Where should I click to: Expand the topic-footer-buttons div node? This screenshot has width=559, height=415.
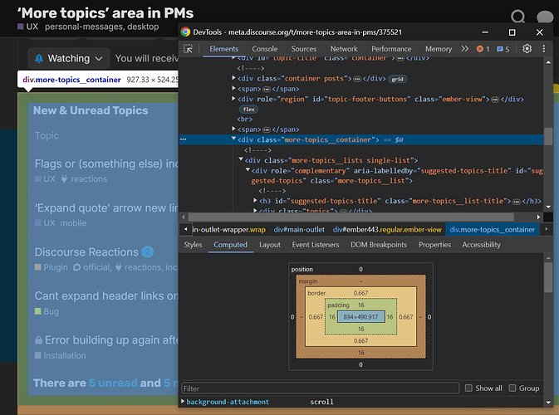click(x=234, y=99)
